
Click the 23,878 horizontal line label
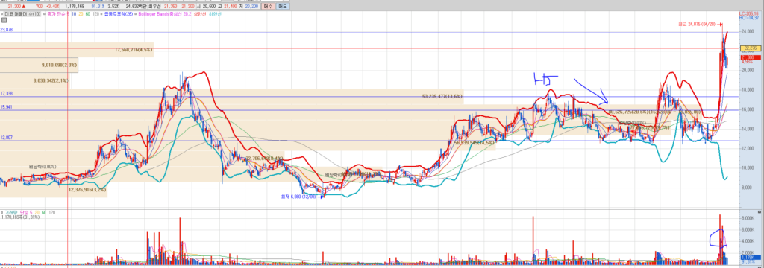6,31
